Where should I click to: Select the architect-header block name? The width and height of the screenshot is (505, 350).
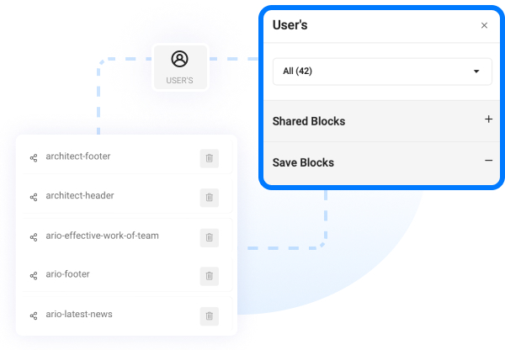[80, 195]
